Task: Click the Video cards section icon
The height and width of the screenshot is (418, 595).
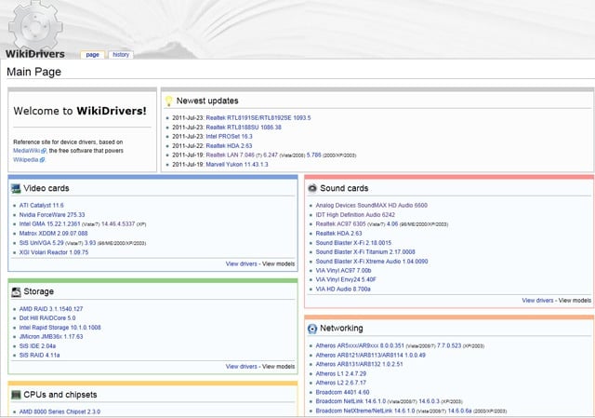Action: (16, 188)
